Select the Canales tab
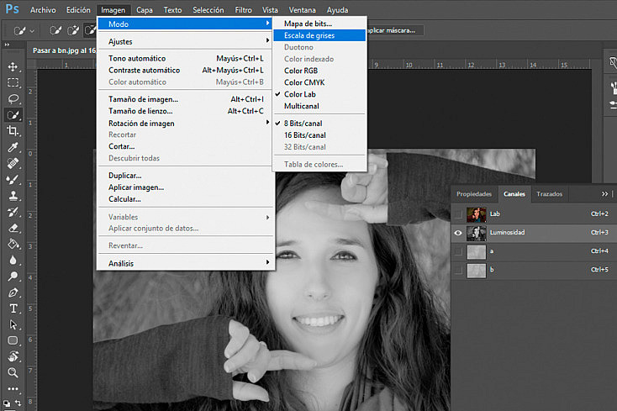Screen dimensions: 617x411 [x=514, y=194]
